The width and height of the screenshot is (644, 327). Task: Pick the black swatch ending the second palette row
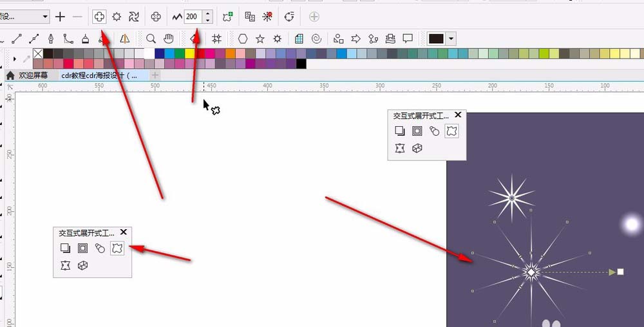(x=301, y=64)
